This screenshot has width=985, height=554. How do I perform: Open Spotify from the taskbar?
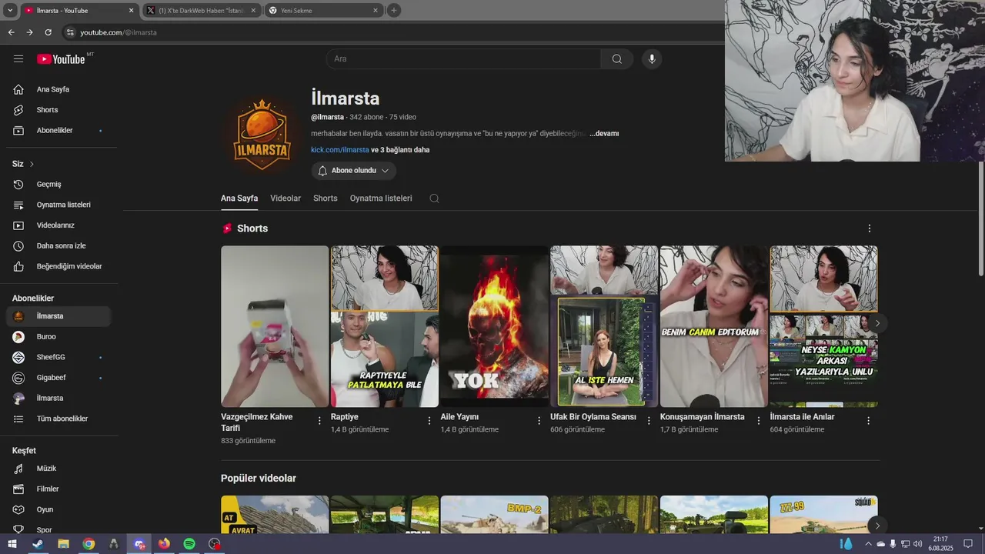pyautogui.click(x=189, y=544)
